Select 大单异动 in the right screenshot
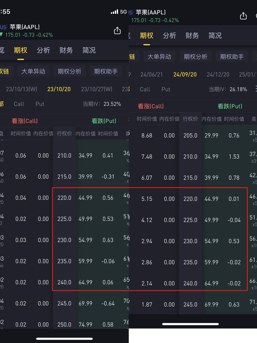Screen dimensions: 257x343 (x=159, y=57)
